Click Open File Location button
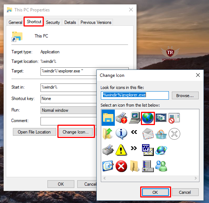 click(34, 132)
